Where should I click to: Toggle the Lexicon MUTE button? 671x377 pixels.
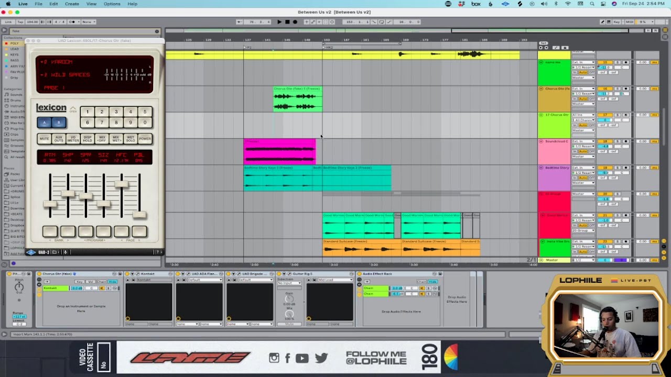pyautogui.click(x=44, y=139)
